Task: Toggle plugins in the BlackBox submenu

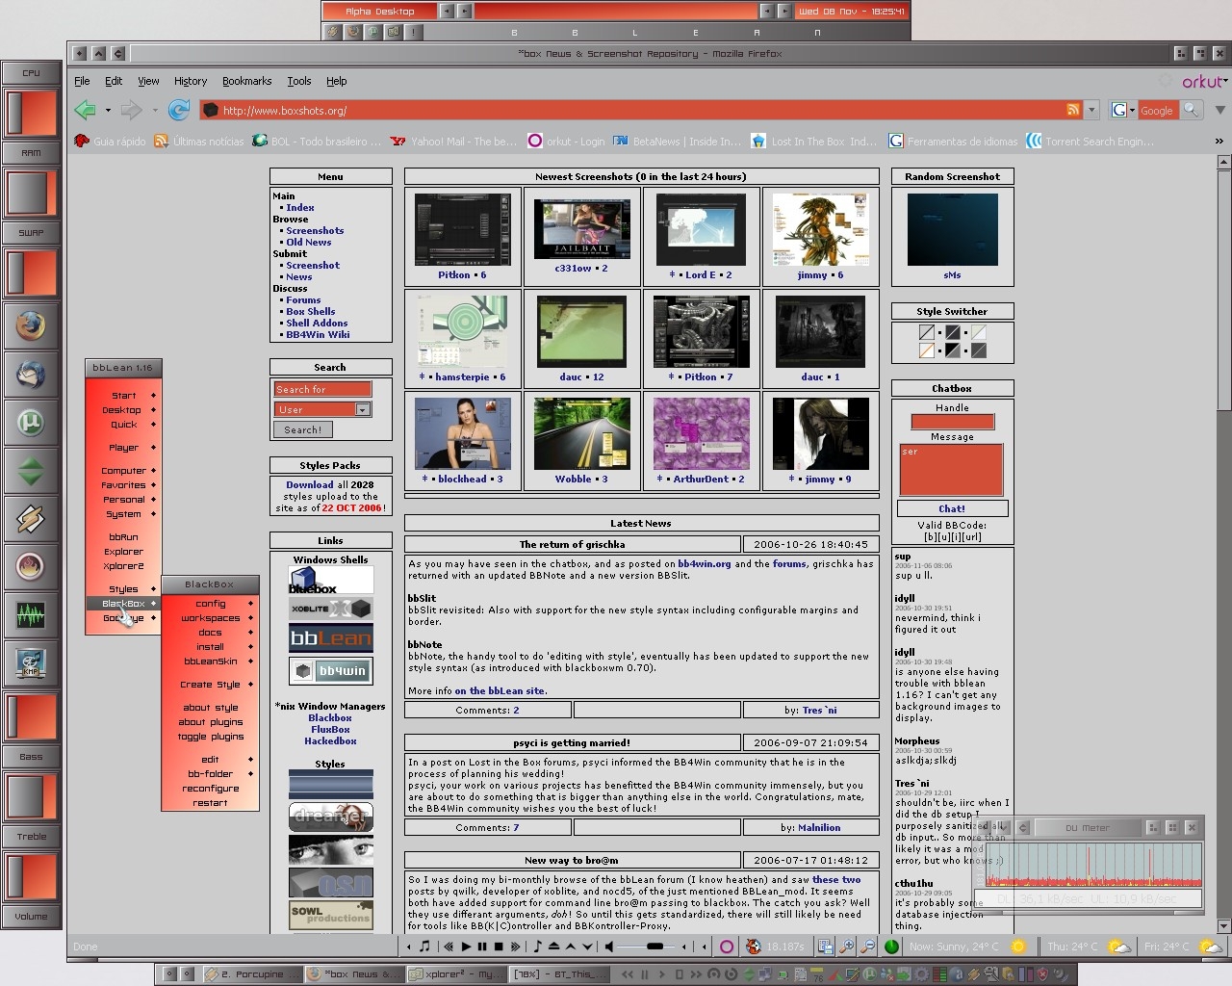Action: [x=210, y=737]
